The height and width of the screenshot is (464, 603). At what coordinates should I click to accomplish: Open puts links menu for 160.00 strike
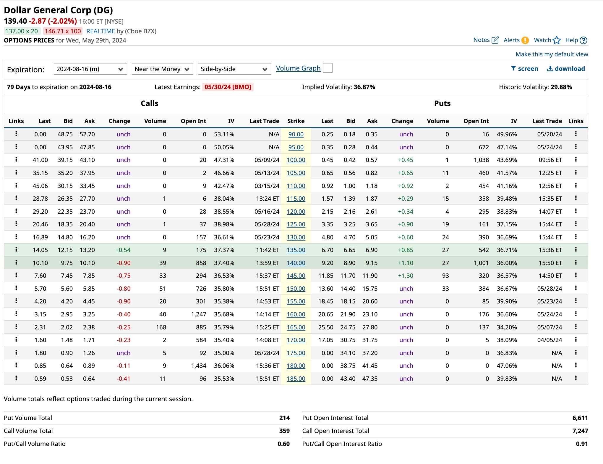(x=576, y=314)
